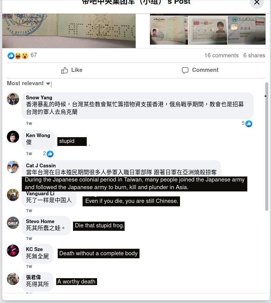Click the Like thumbs-up icon

64,70
